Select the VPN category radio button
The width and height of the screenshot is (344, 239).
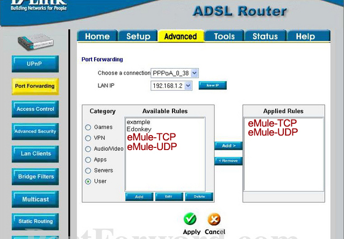coord(88,138)
